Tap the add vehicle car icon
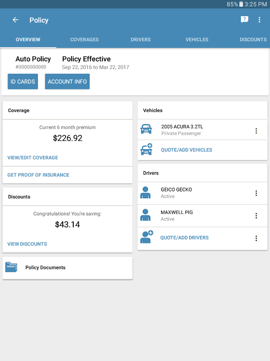The width and height of the screenshot is (270, 361). 146,150
